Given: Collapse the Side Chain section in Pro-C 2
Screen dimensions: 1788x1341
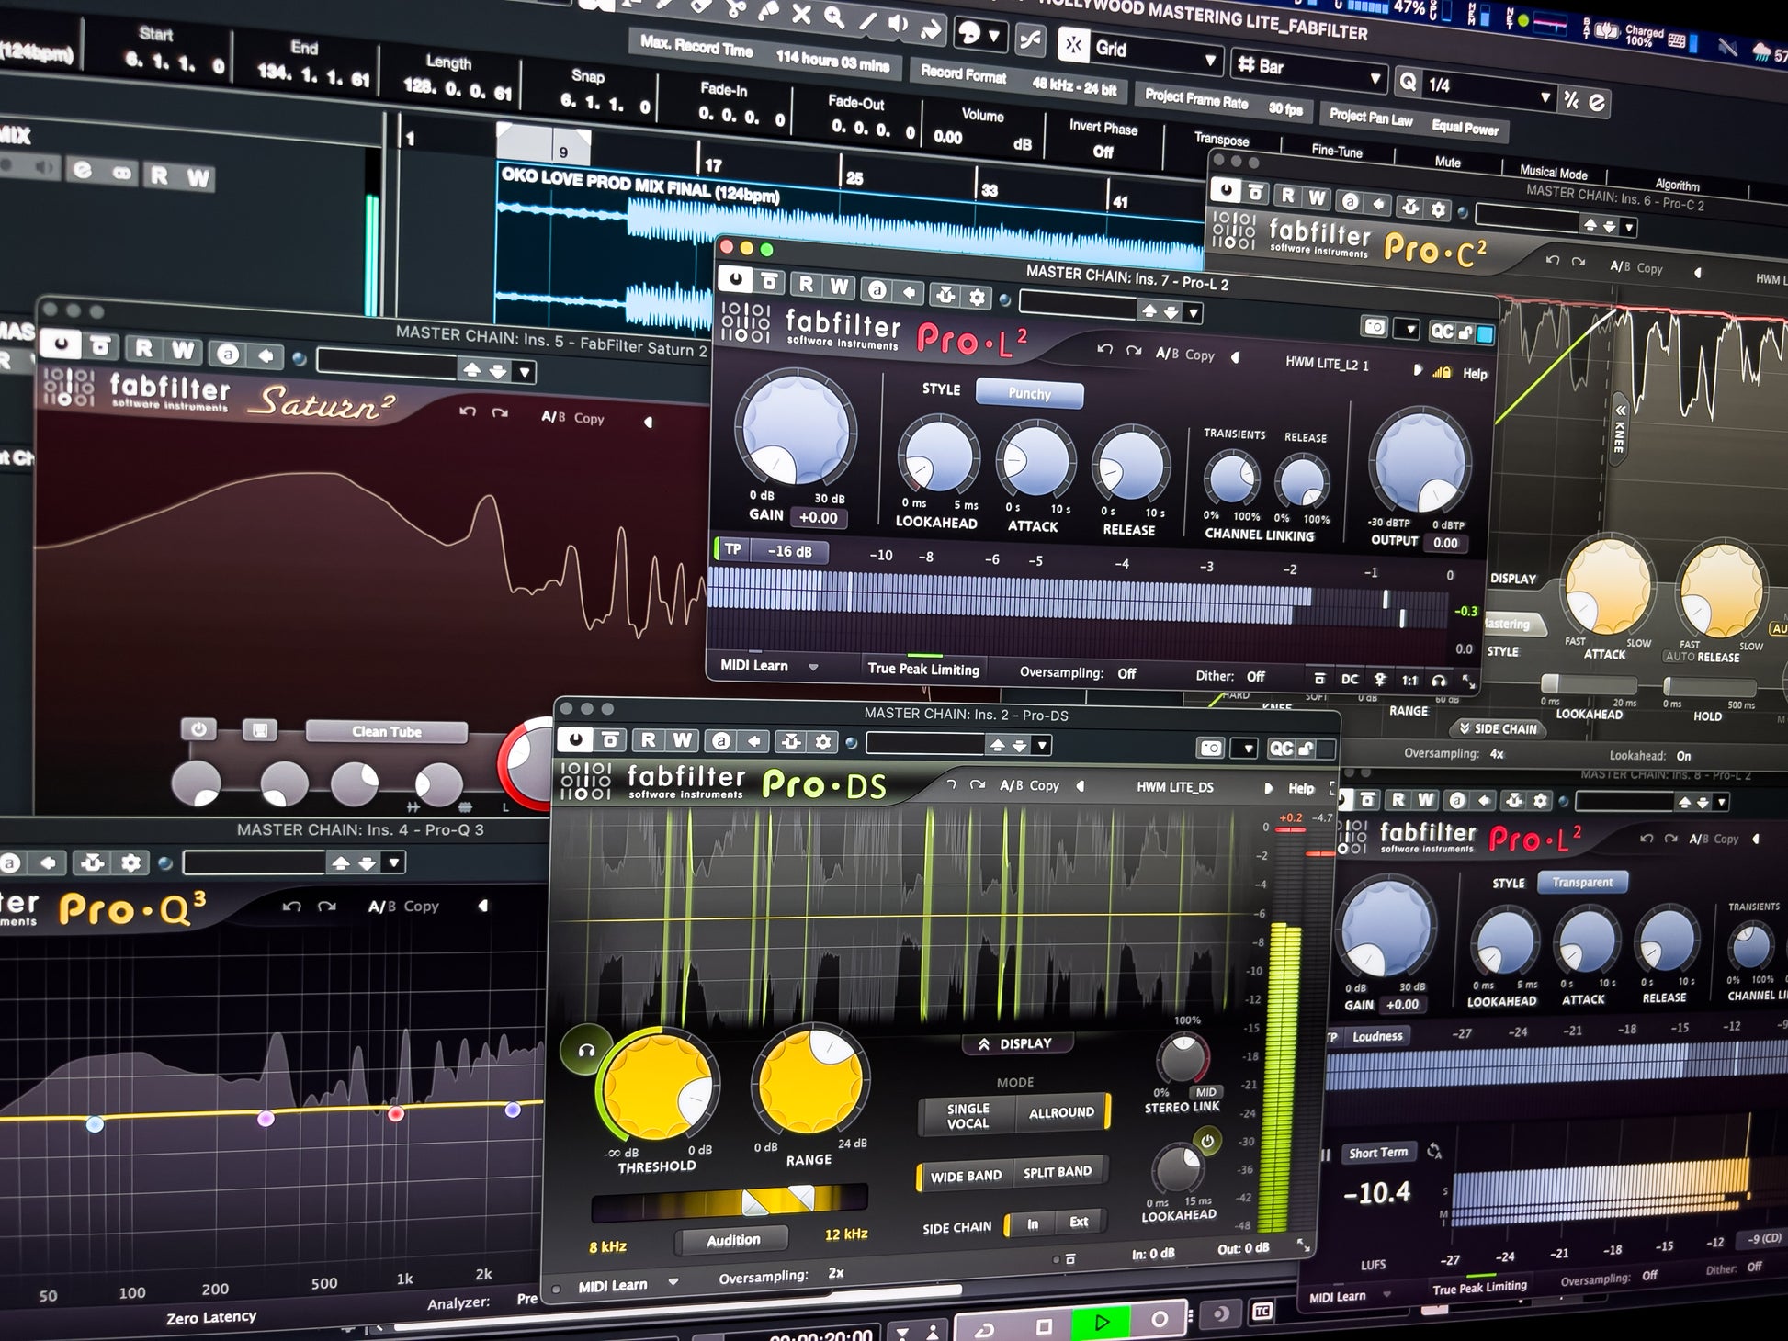Looking at the screenshot, I should (x=1498, y=729).
